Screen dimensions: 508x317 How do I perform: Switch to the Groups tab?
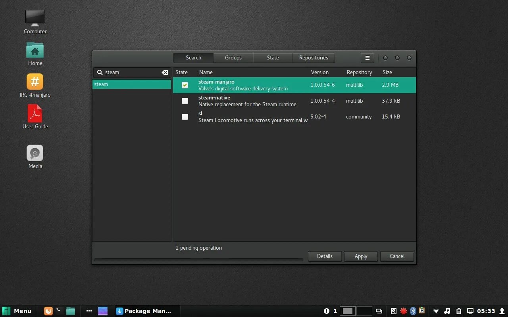click(x=233, y=58)
